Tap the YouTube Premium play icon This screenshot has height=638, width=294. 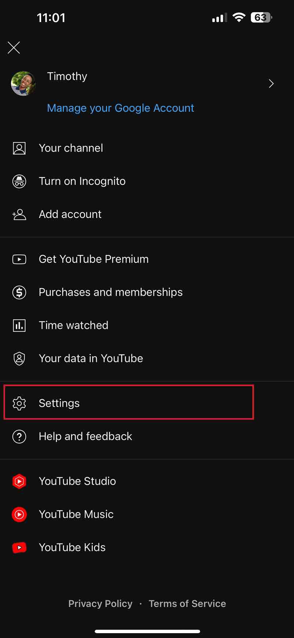tap(19, 259)
